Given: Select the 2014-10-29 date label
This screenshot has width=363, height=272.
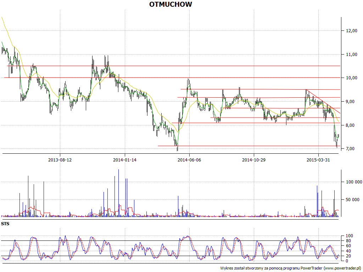Looking at the screenshot, I should (254, 160).
